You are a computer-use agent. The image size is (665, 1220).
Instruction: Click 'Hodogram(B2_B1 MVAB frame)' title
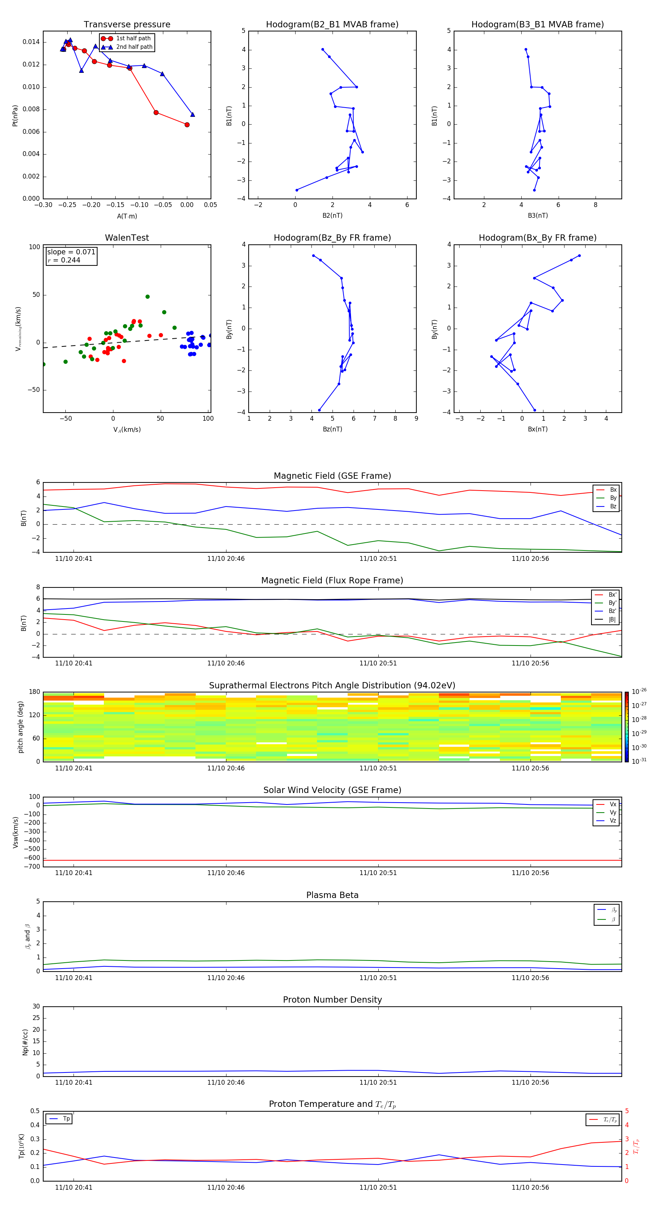pyautogui.click(x=332, y=24)
